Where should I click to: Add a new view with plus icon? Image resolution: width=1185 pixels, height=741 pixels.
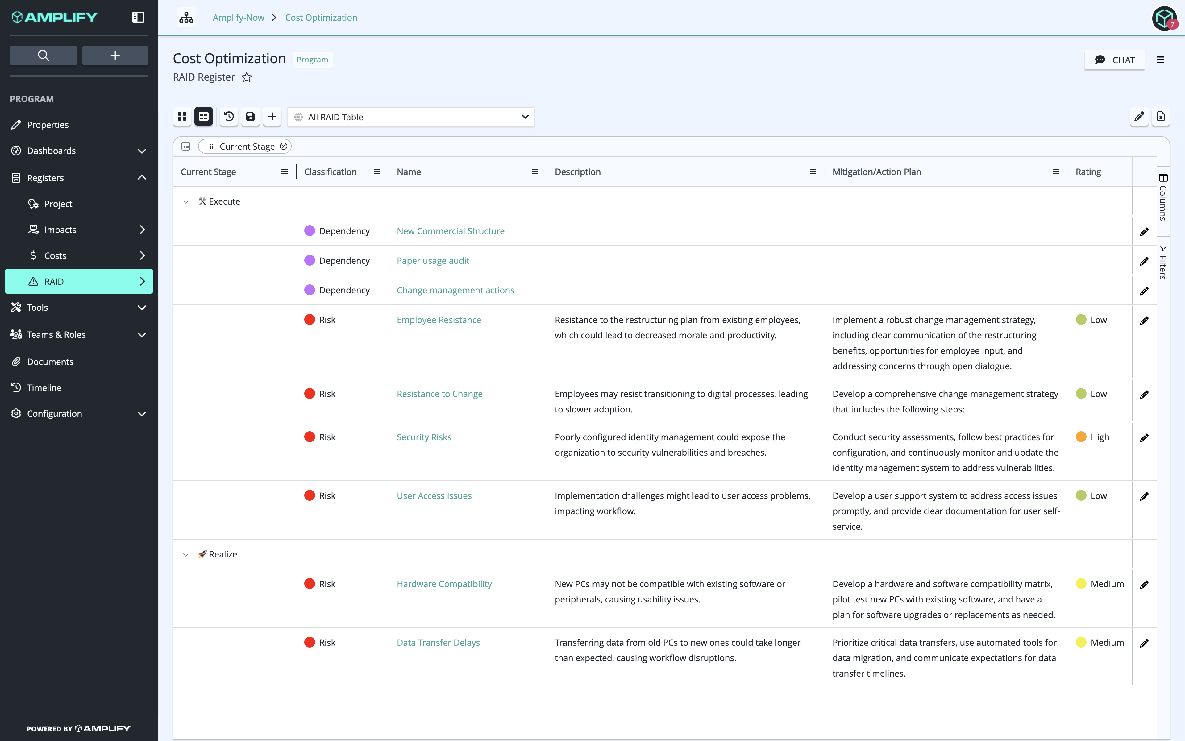click(x=272, y=117)
